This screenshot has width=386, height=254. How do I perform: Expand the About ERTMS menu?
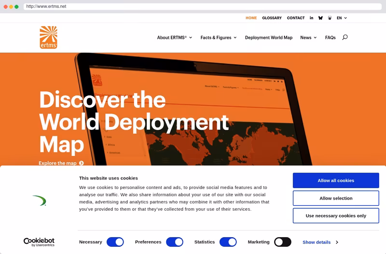(x=175, y=38)
